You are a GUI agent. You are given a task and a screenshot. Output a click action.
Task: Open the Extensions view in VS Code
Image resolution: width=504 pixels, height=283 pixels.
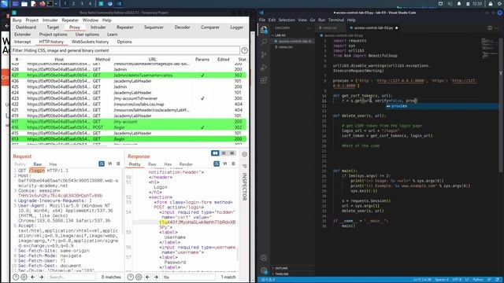264,80
